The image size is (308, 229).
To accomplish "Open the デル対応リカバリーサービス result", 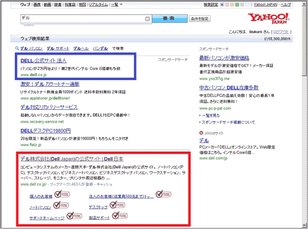I will 49,107.
